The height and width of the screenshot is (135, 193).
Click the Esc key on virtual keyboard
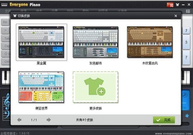(5, 22)
